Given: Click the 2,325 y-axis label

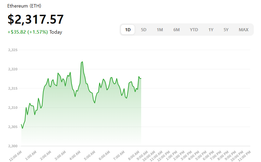Looking at the screenshot, I should (x=13, y=50).
